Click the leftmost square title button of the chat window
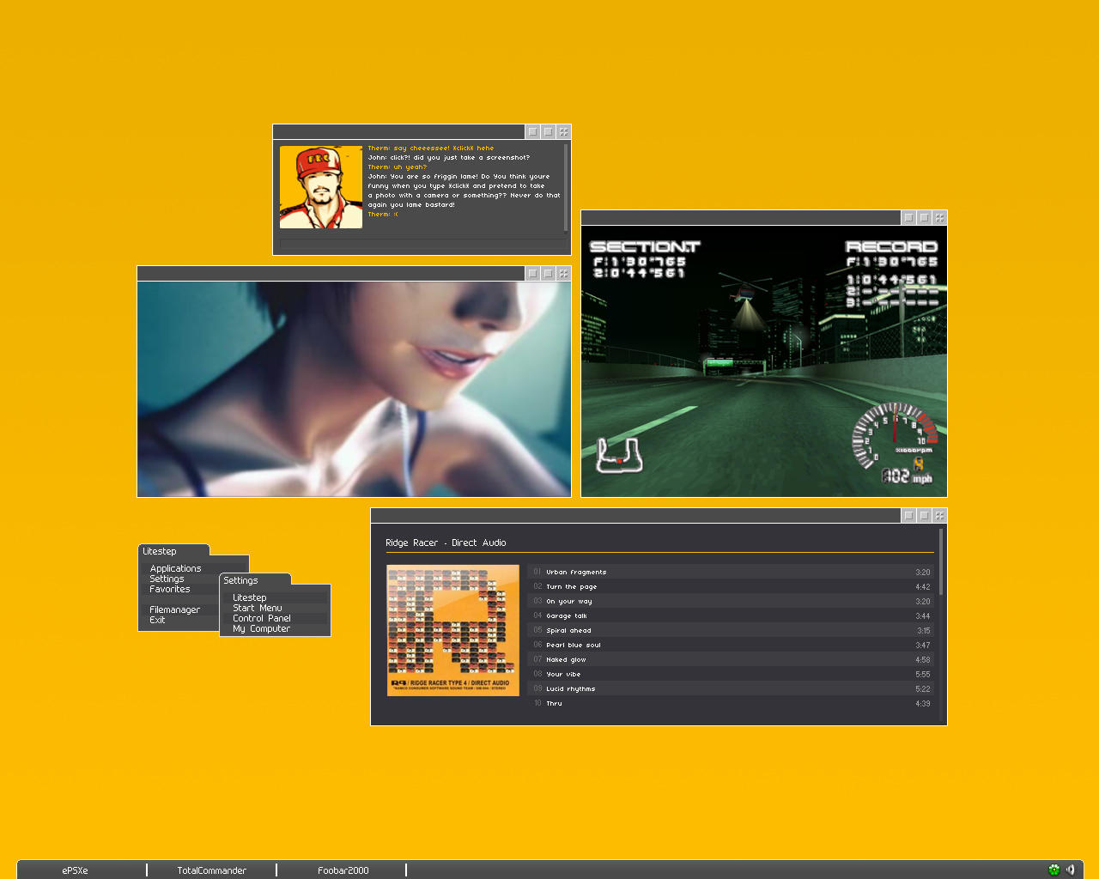Viewport: 1099px width, 879px height. [x=532, y=131]
